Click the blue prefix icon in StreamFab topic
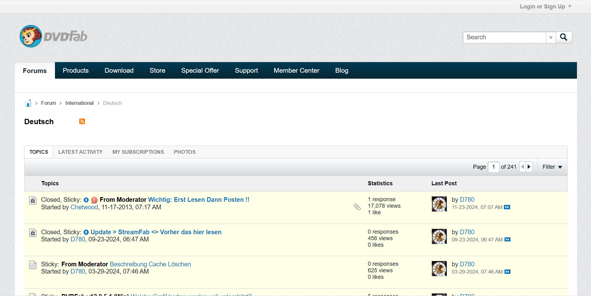This screenshot has width=591, height=296. [x=86, y=232]
